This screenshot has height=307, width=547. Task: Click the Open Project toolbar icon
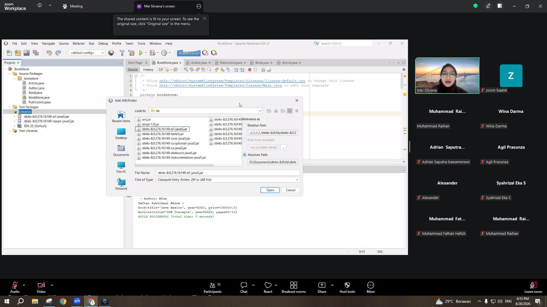coord(27,53)
